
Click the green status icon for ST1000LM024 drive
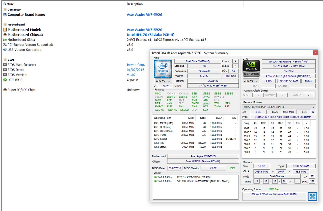(155, 181)
